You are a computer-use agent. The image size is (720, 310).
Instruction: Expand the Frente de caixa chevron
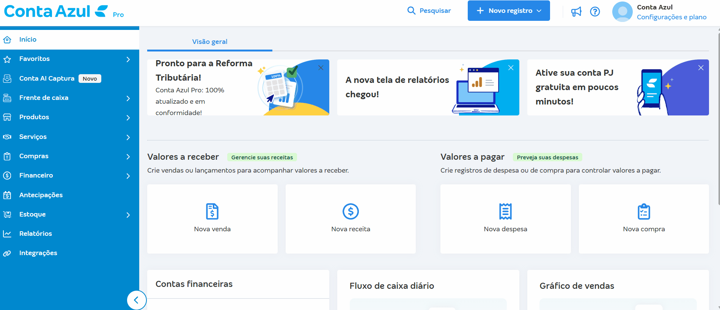tap(128, 98)
